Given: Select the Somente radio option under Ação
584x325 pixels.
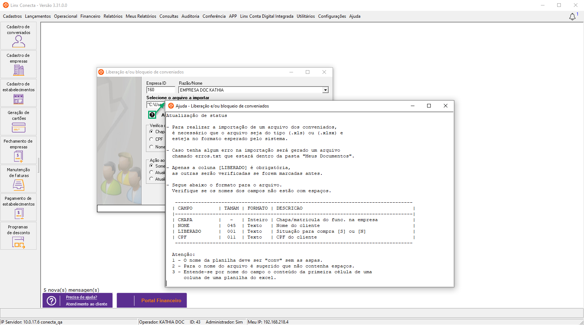Looking at the screenshot, I should pyautogui.click(x=151, y=166).
